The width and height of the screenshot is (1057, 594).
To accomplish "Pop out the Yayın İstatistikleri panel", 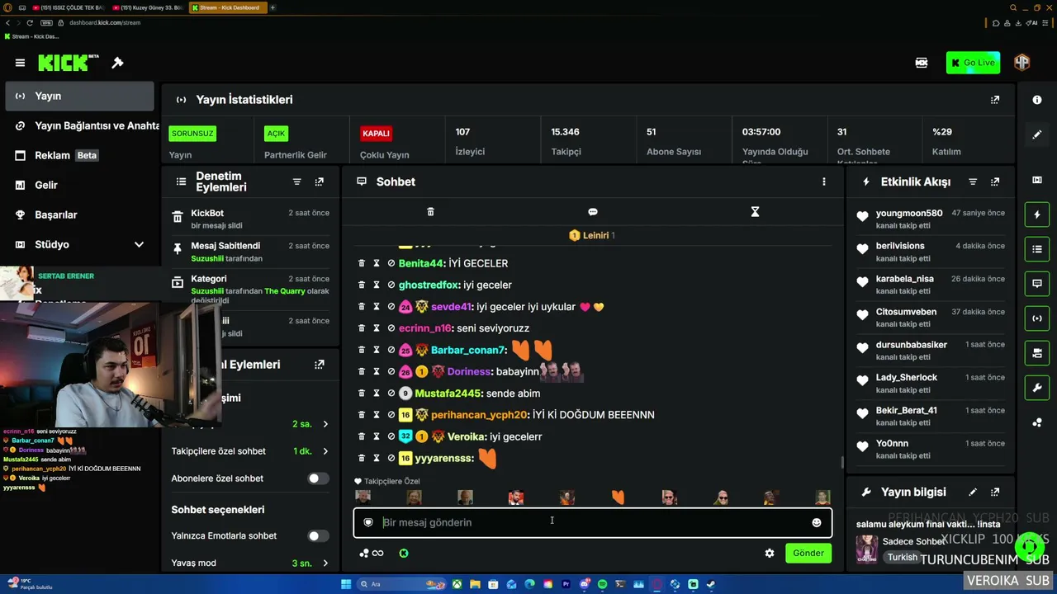I will [995, 100].
